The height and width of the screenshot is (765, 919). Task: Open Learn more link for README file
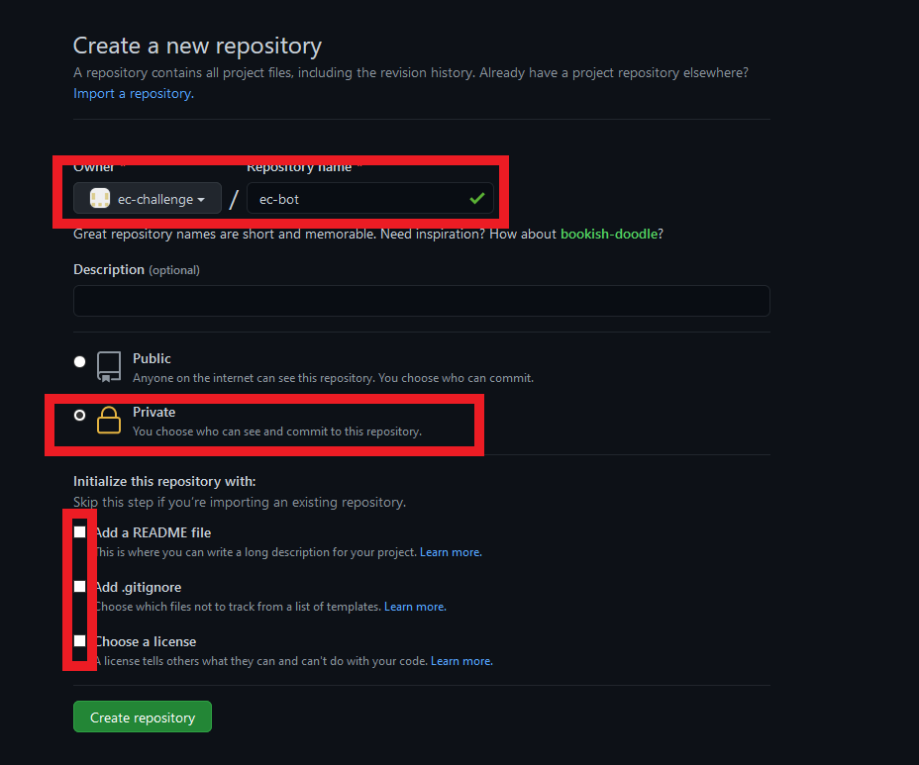pyautogui.click(x=451, y=552)
